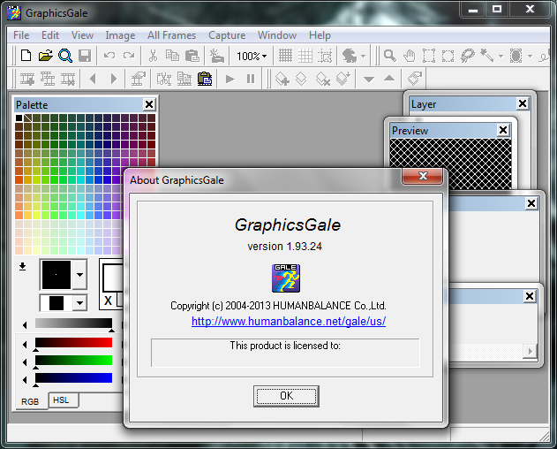Open a file using the folder icon
The image size is (557, 449).
pos(46,56)
